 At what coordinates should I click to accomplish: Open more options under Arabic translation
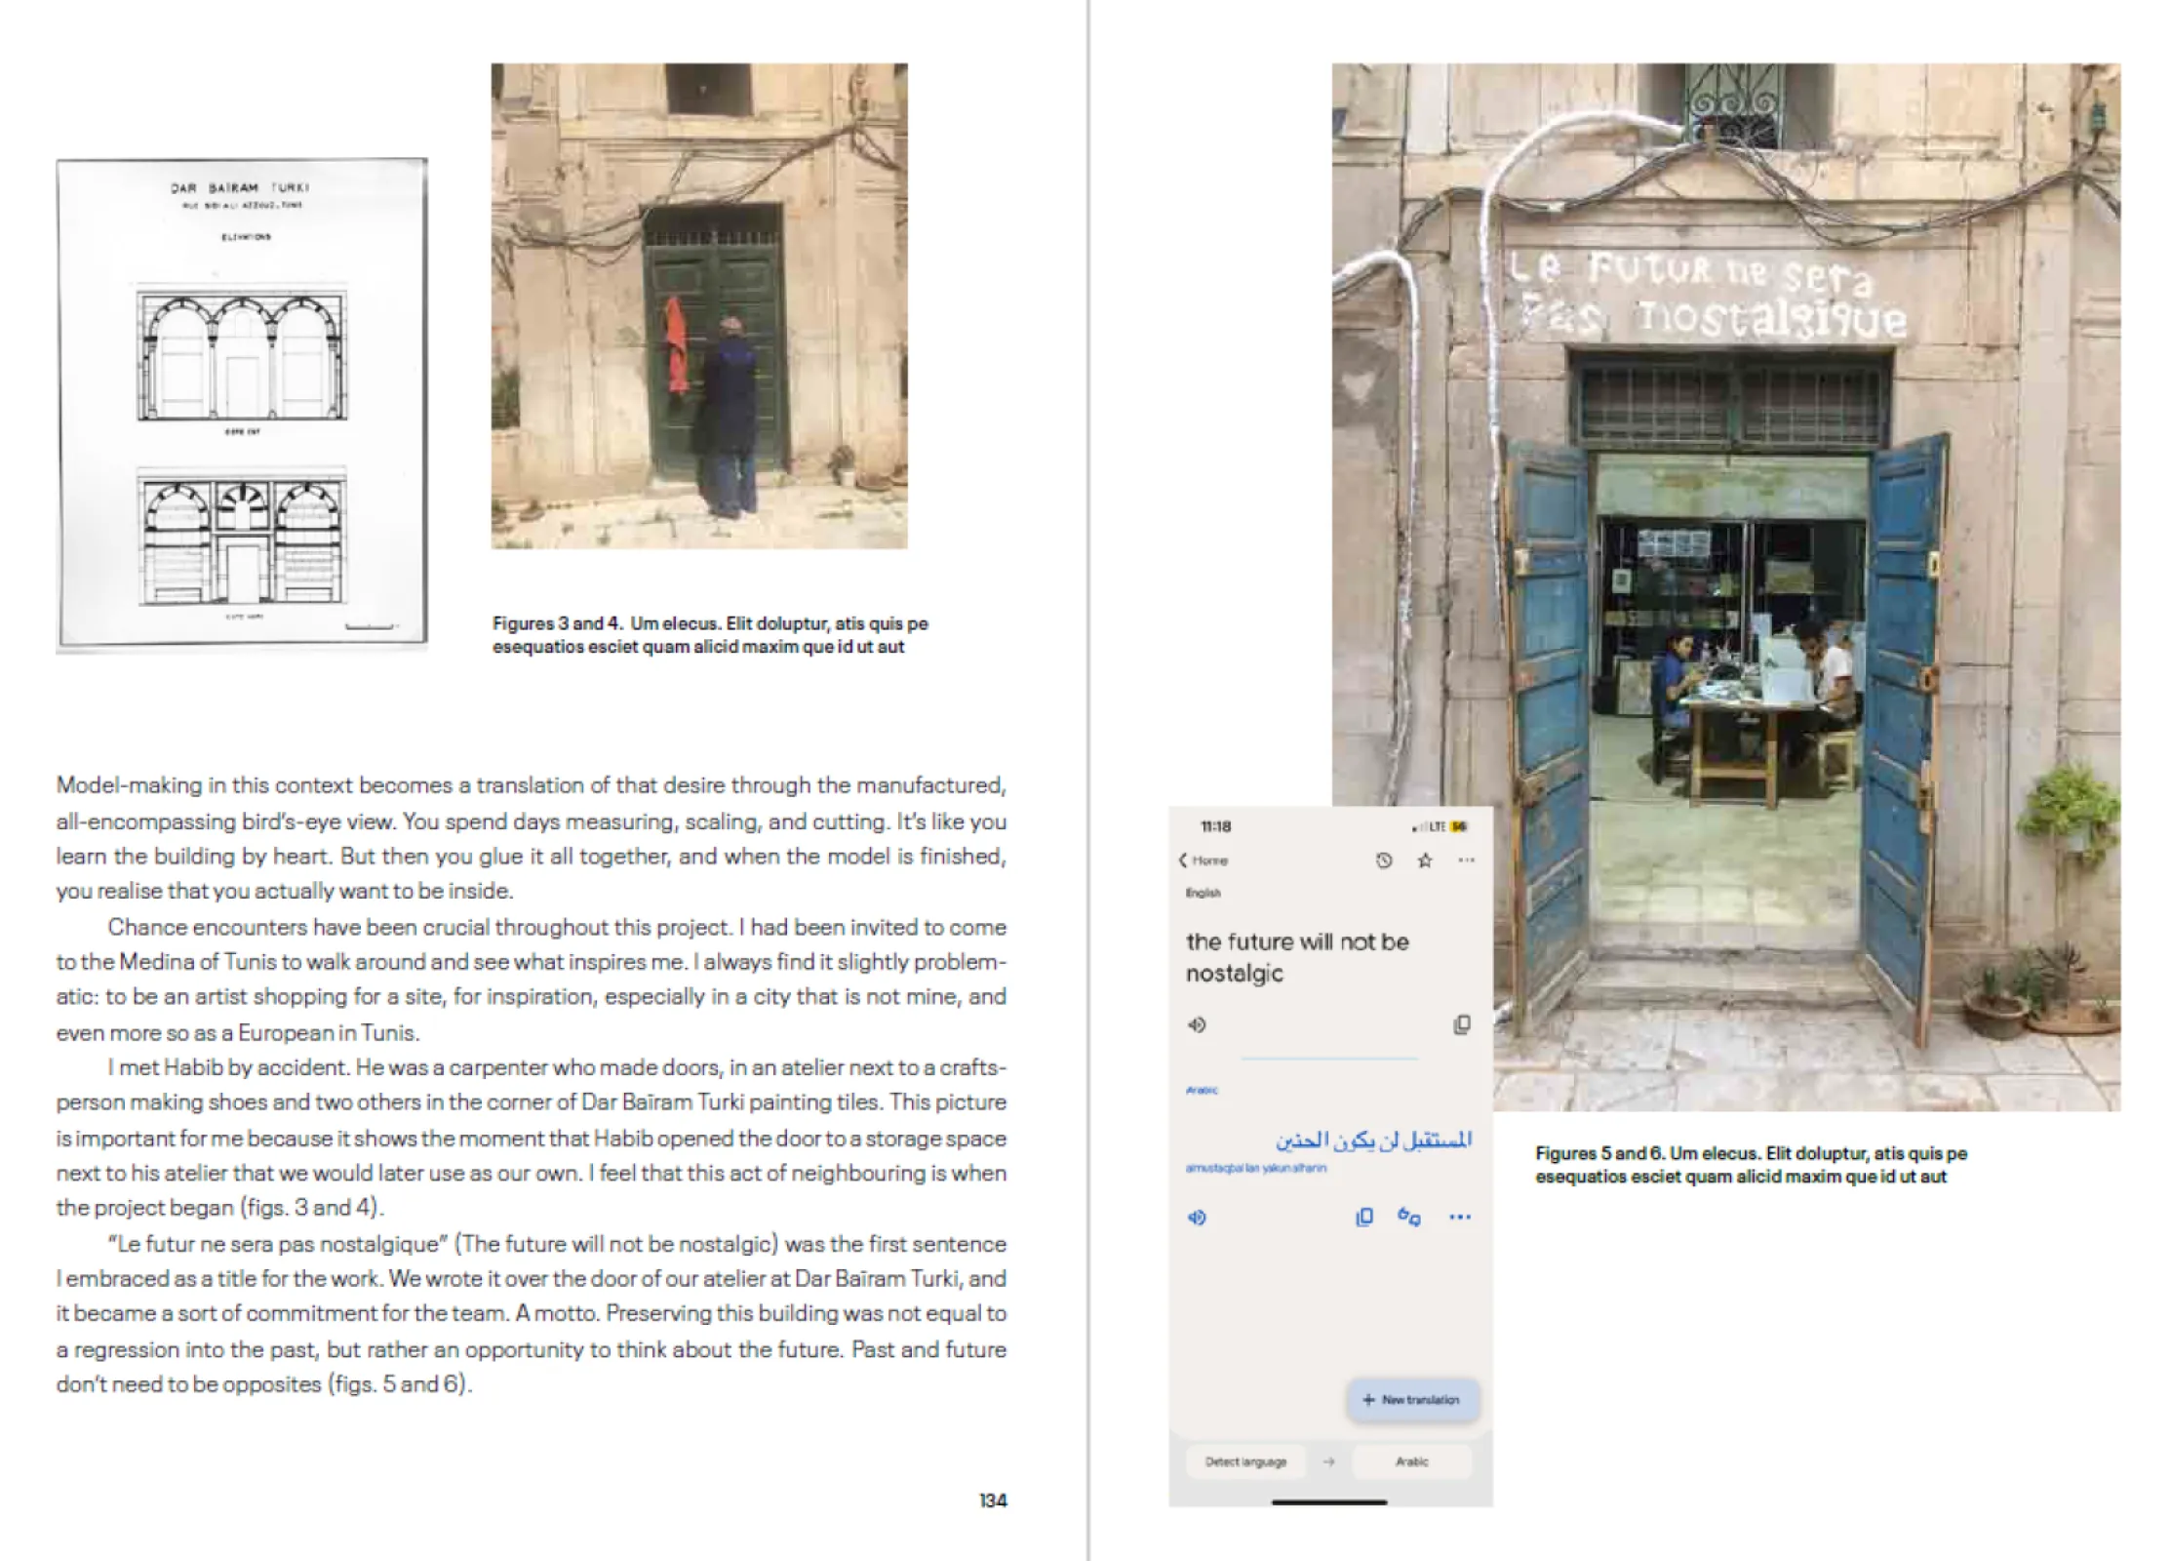[x=1459, y=1217]
